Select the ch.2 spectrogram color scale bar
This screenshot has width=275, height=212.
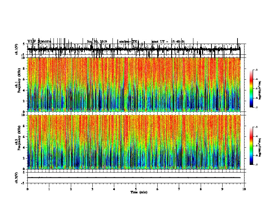[251, 146]
